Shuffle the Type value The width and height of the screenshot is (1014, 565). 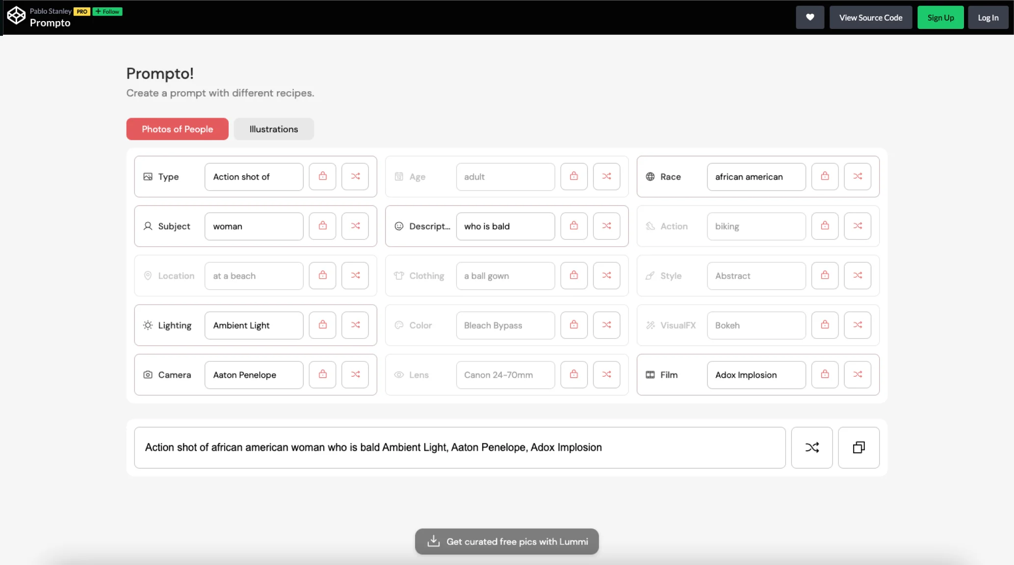point(355,177)
